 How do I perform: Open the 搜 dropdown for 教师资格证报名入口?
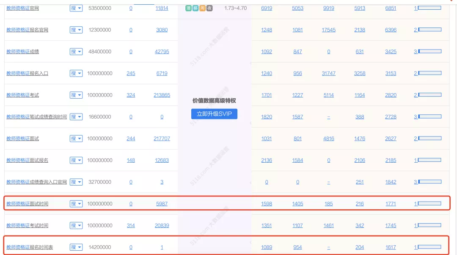pyautogui.click(x=76, y=73)
